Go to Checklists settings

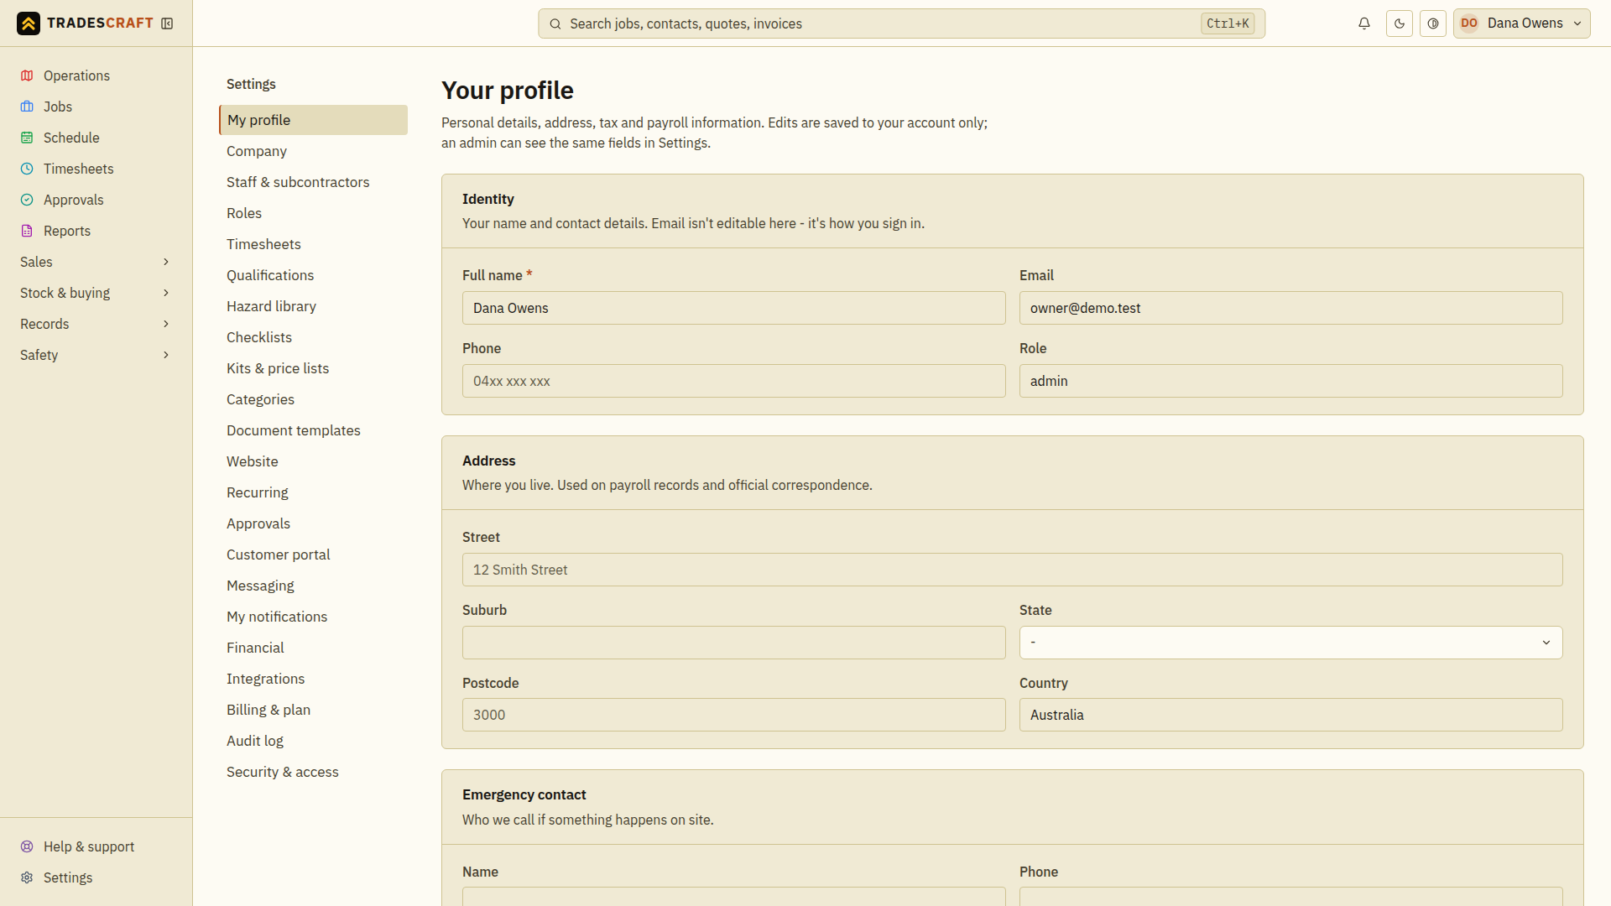tap(313, 337)
